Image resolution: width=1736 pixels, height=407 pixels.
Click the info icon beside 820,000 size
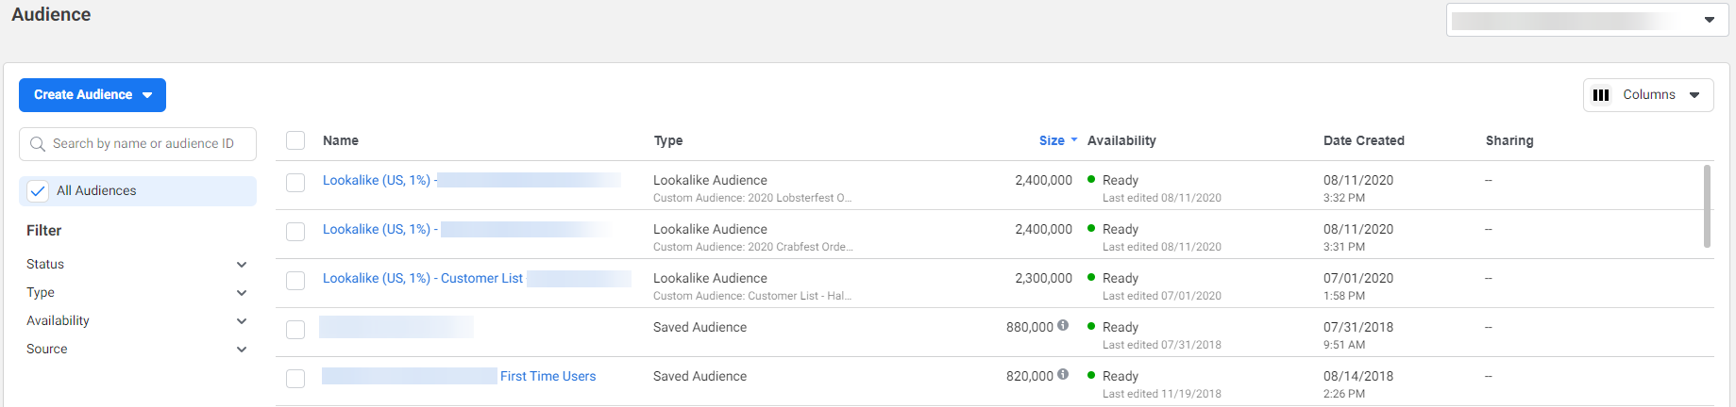point(1063,375)
